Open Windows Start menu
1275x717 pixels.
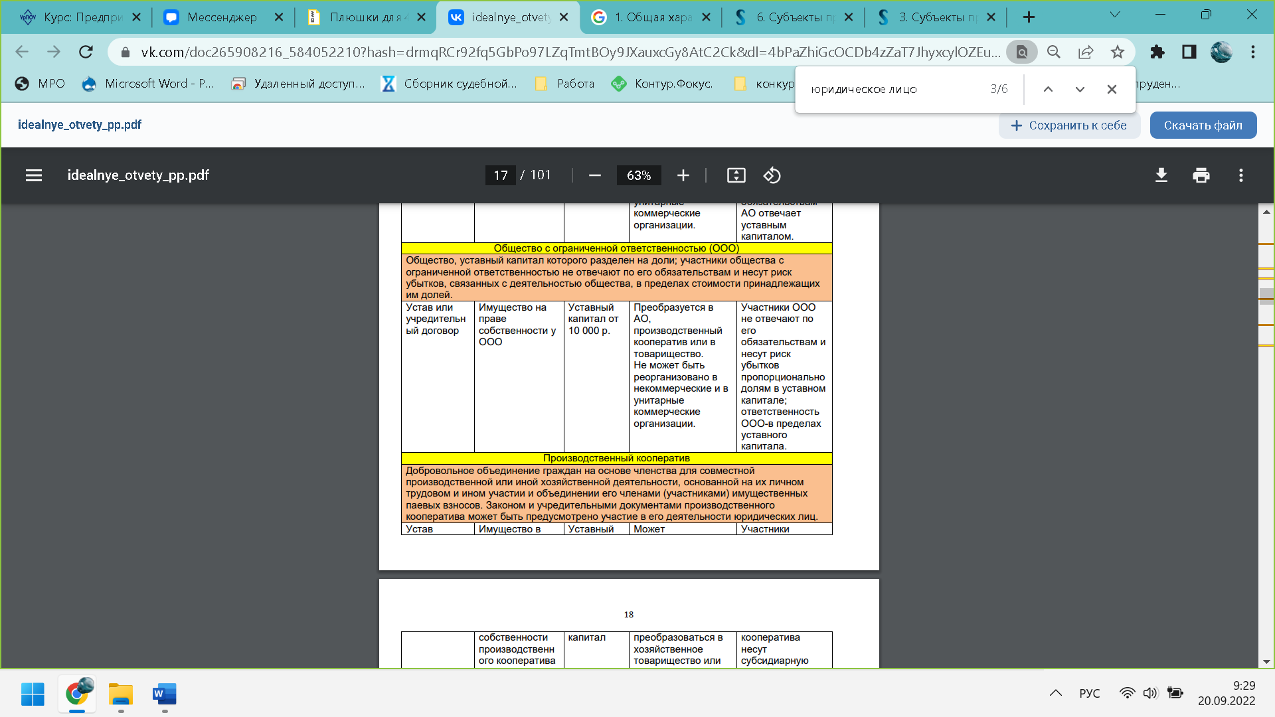(x=33, y=694)
